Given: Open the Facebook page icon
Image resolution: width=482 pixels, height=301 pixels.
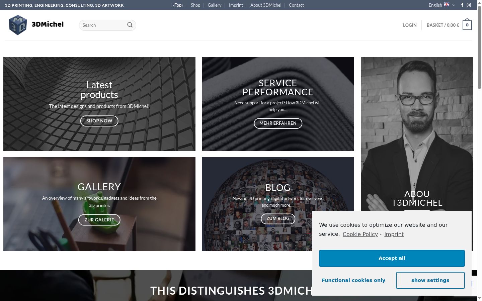Looking at the screenshot, I should 462,5.
